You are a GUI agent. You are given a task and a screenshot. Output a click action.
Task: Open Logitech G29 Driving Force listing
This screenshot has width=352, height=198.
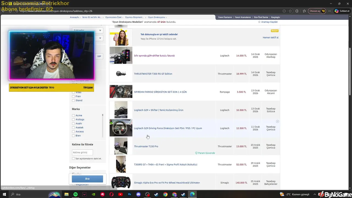point(168,128)
